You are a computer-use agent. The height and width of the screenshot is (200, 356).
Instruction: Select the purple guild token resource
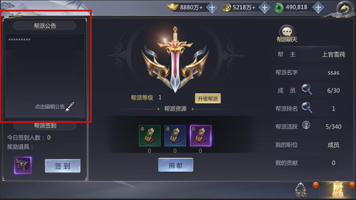[201, 136]
